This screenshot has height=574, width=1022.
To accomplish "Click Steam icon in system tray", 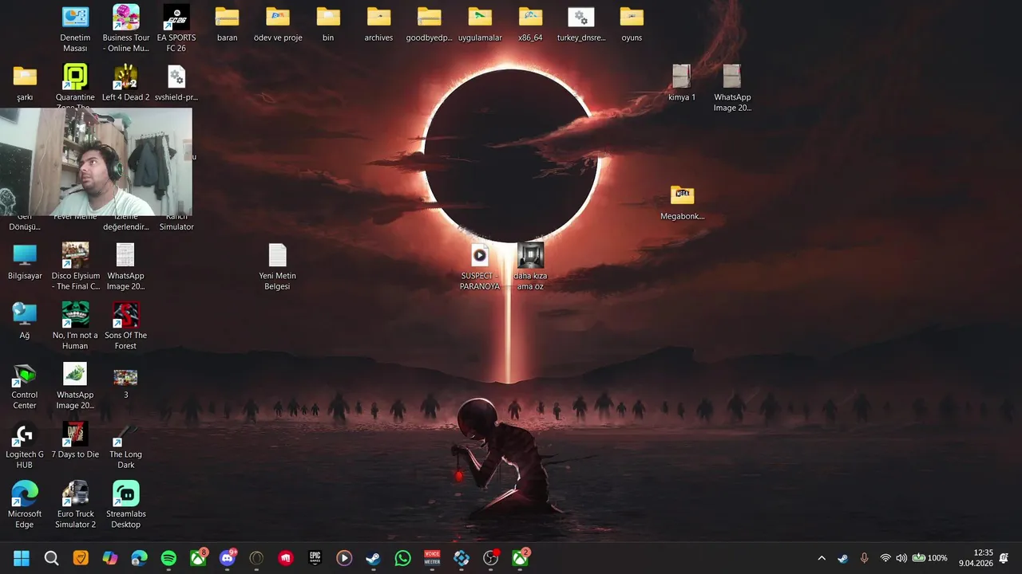I will (843, 558).
